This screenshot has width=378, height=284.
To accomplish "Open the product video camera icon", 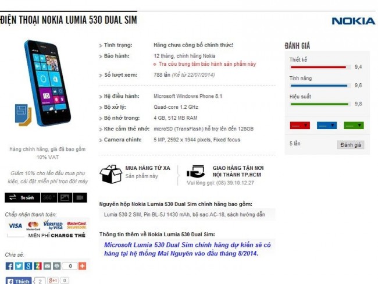I will [80, 198].
